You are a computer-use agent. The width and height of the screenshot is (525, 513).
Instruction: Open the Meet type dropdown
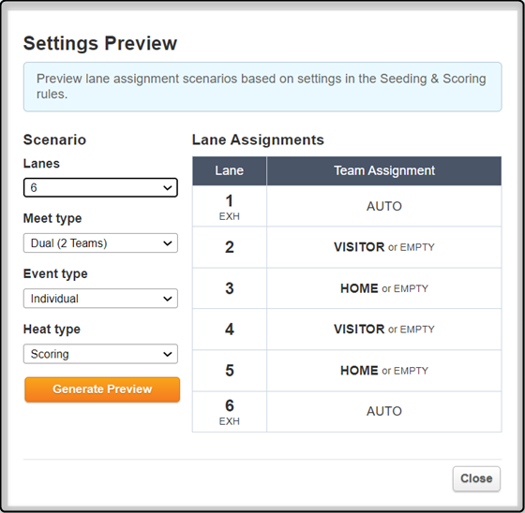100,243
